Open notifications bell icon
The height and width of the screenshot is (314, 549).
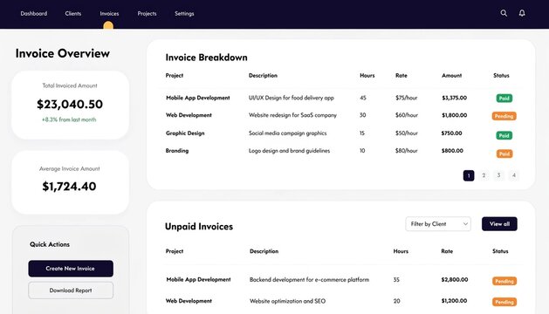522,13
